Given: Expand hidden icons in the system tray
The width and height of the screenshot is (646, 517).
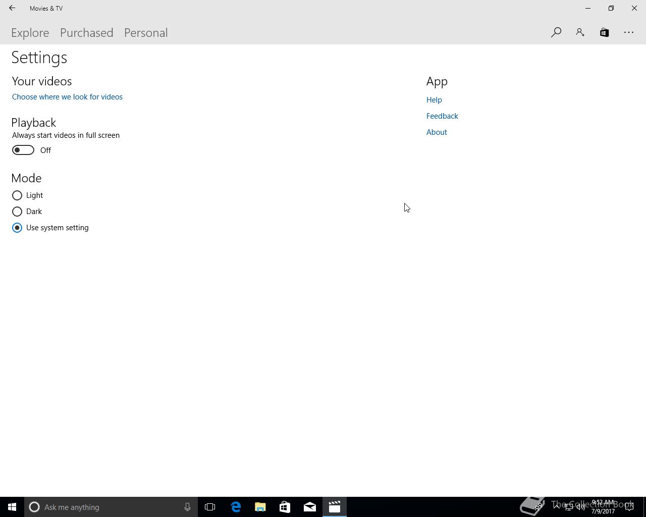Looking at the screenshot, I should pos(555,507).
